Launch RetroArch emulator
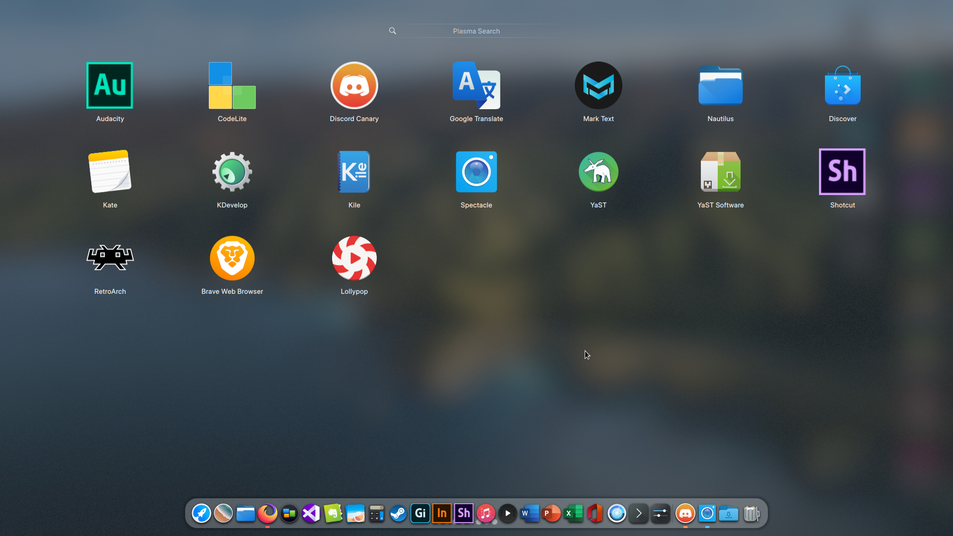 (110, 258)
